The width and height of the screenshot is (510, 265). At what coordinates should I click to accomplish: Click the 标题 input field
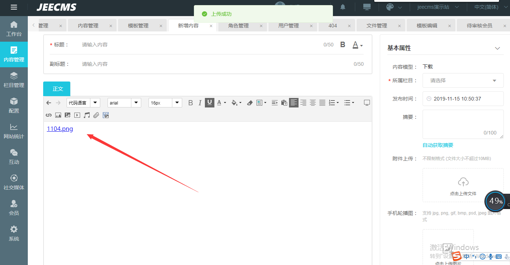[199, 45]
